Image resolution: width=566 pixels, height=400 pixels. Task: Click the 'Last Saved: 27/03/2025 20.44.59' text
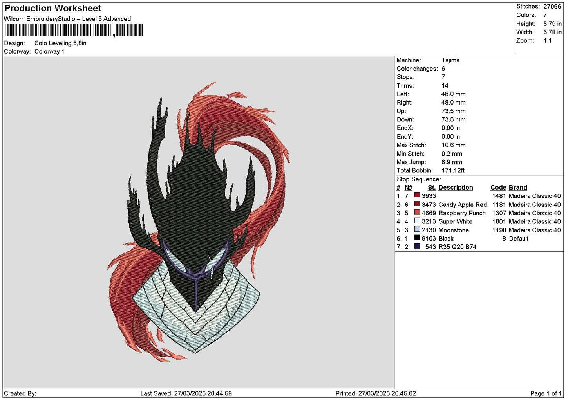tap(186, 393)
